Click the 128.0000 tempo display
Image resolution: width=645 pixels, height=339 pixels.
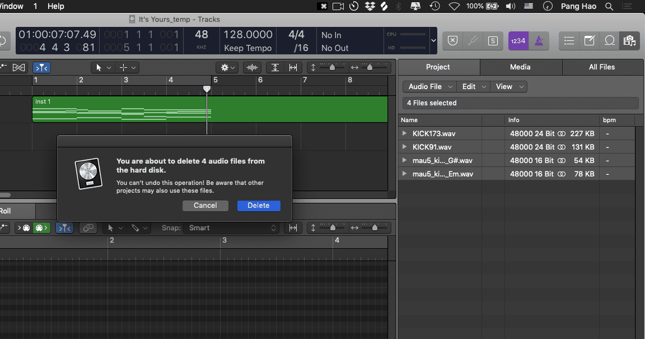coord(248,35)
